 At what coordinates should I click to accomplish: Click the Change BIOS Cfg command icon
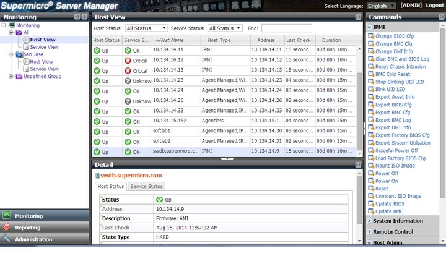tap(370, 36)
